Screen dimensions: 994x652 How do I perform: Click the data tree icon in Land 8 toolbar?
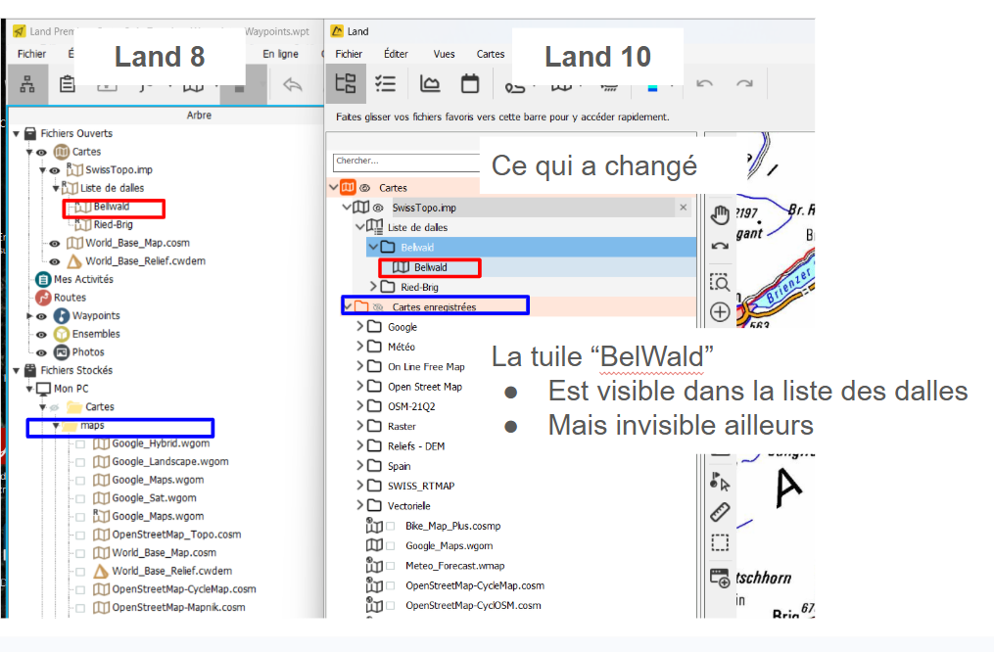click(x=27, y=84)
